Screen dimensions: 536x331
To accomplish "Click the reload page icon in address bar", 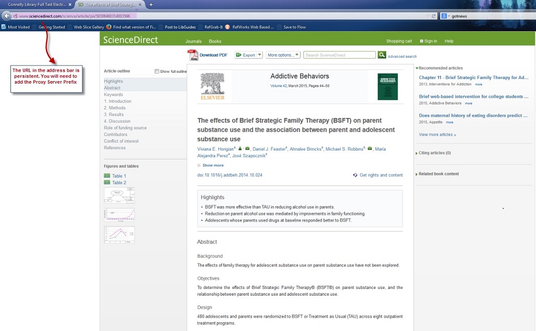I will (433, 16).
